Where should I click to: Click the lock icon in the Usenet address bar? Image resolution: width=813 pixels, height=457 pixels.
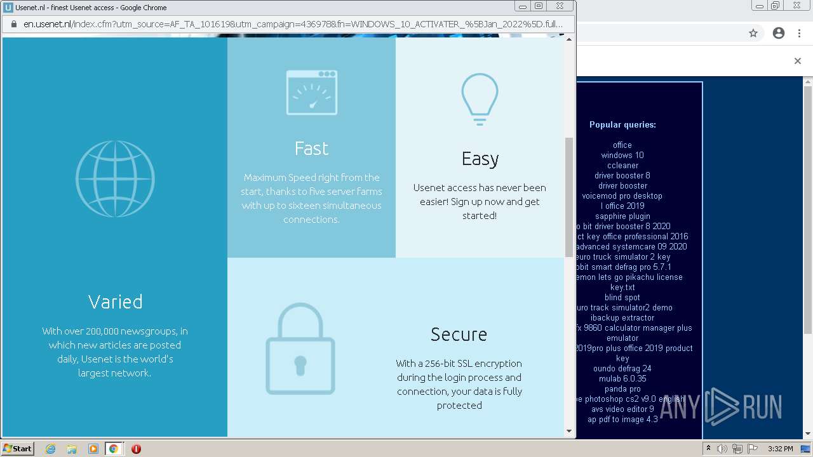(x=14, y=24)
